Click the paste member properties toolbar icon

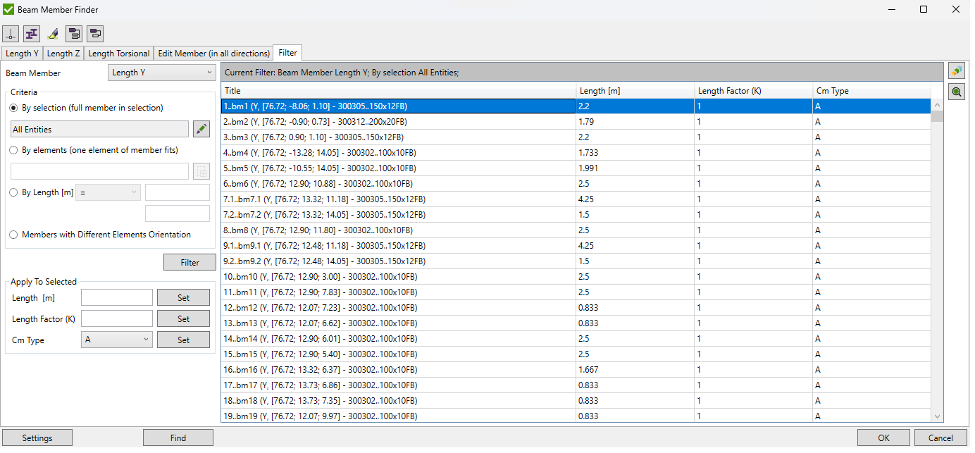(x=94, y=33)
